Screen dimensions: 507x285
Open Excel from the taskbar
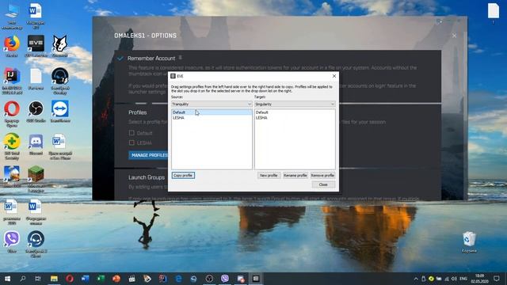[x=101, y=279]
